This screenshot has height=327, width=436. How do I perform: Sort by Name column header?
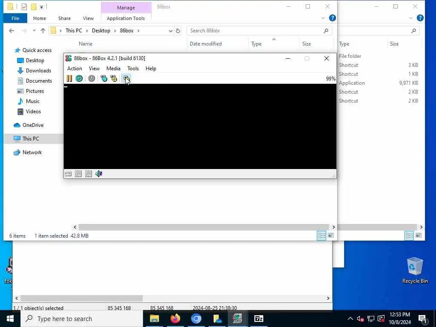pyautogui.click(x=85, y=44)
